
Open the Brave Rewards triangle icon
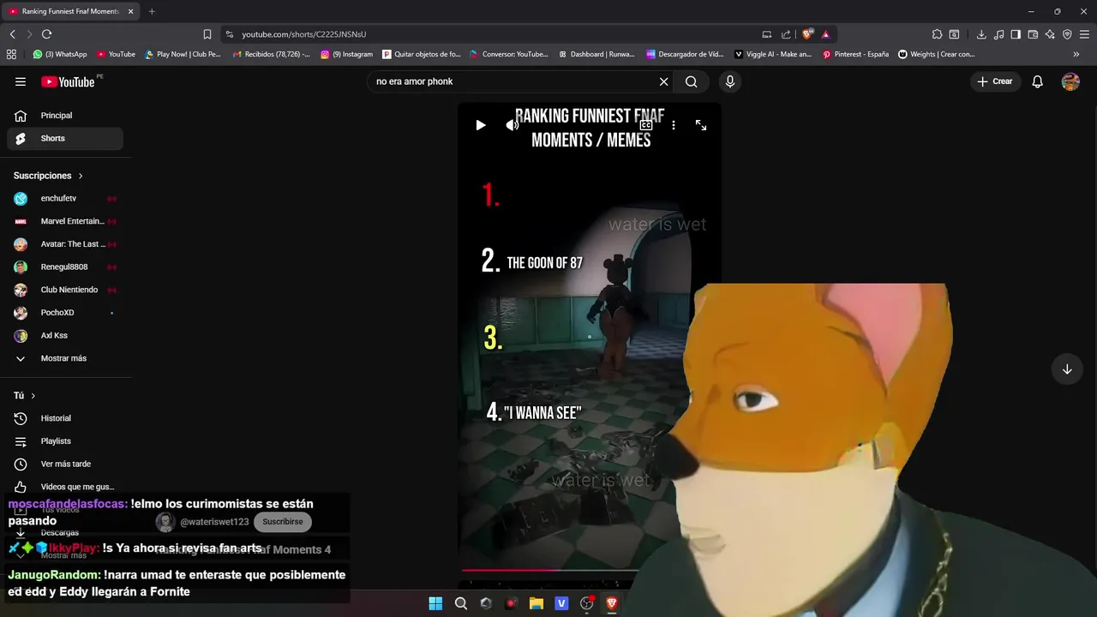[825, 34]
